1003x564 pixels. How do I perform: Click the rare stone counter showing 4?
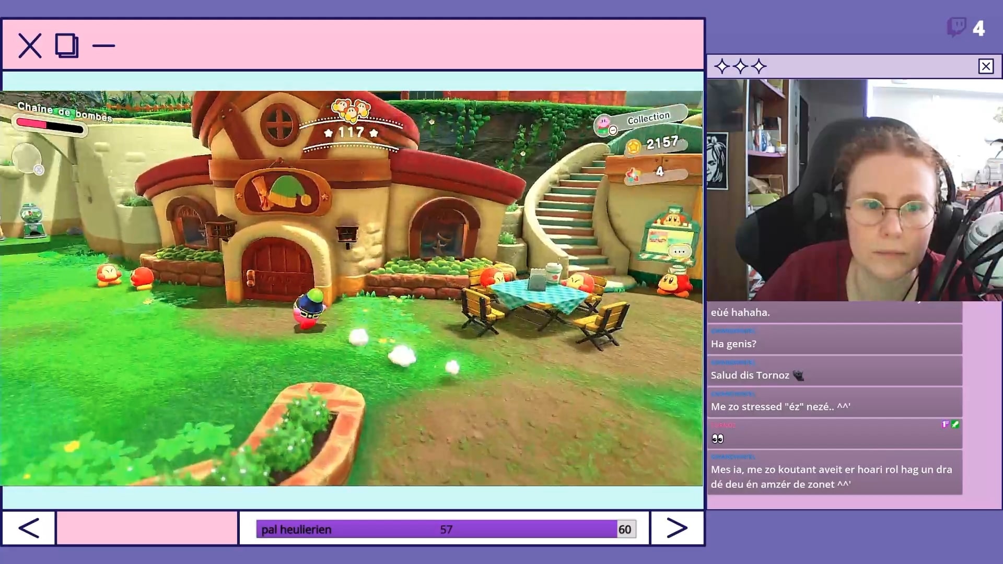pyautogui.click(x=656, y=173)
